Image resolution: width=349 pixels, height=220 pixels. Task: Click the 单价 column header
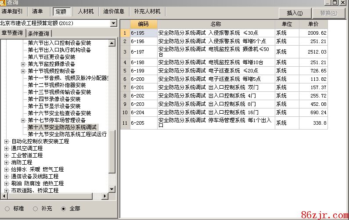tap(313, 24)
